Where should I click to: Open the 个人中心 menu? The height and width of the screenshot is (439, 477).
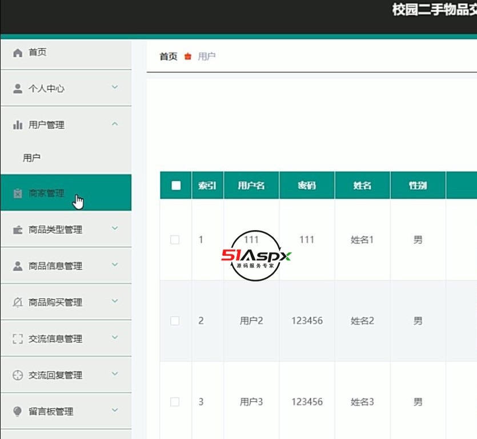point(66,88)
